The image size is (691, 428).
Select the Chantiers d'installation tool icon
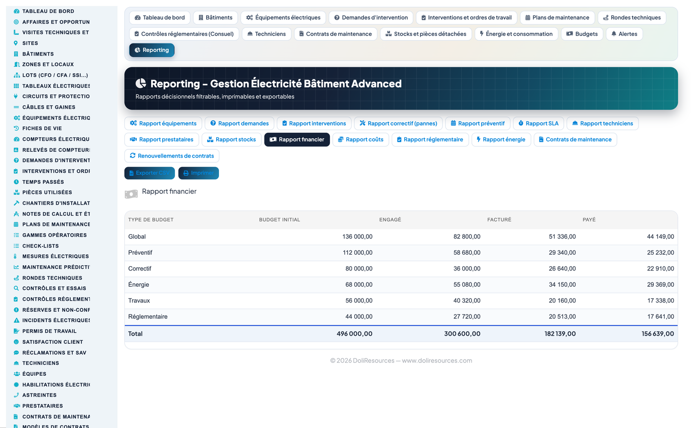pyautogui.click(x=16, y=203)
